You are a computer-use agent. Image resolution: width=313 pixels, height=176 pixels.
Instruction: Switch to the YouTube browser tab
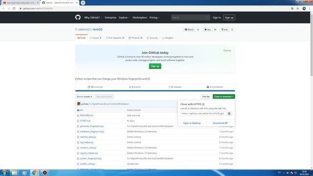(21, 3)
